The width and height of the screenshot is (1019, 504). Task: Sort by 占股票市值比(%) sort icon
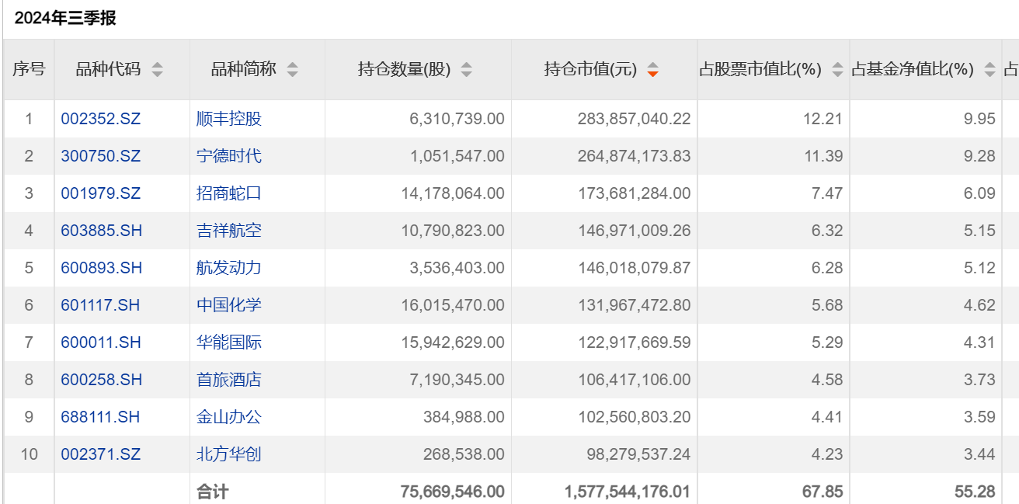coord(837,70)
